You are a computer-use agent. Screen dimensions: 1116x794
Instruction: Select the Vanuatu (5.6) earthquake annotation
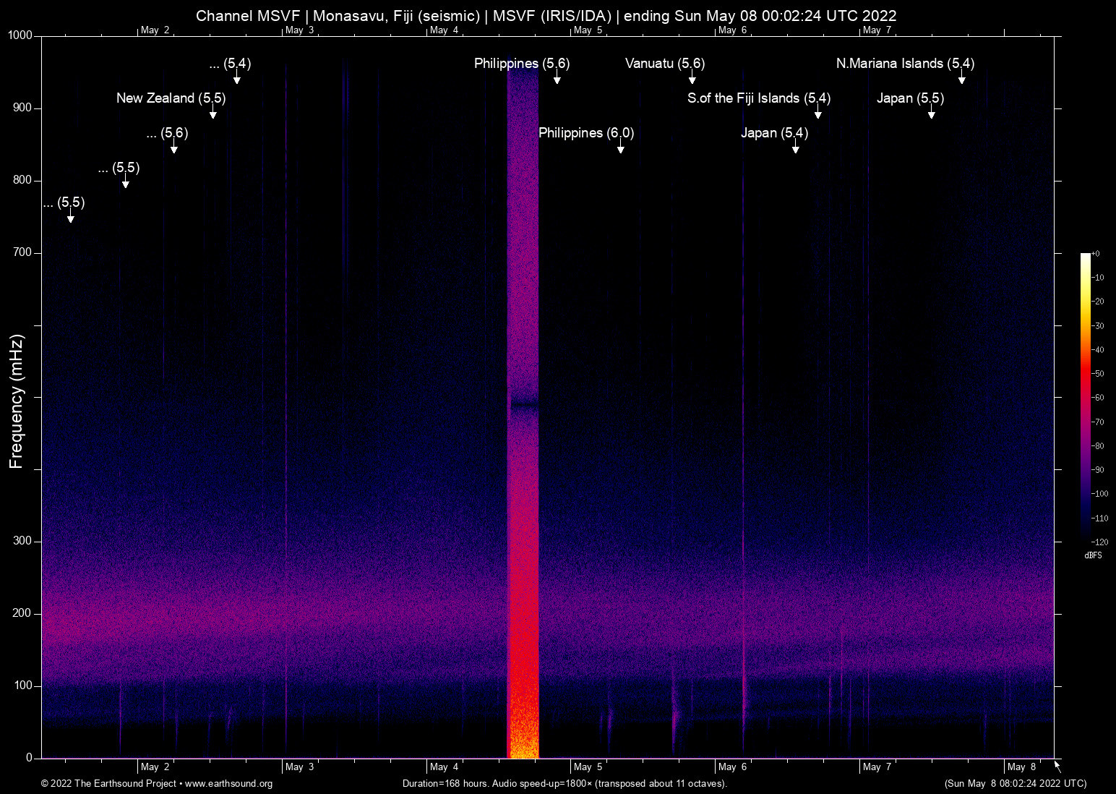tap(664, 64)
